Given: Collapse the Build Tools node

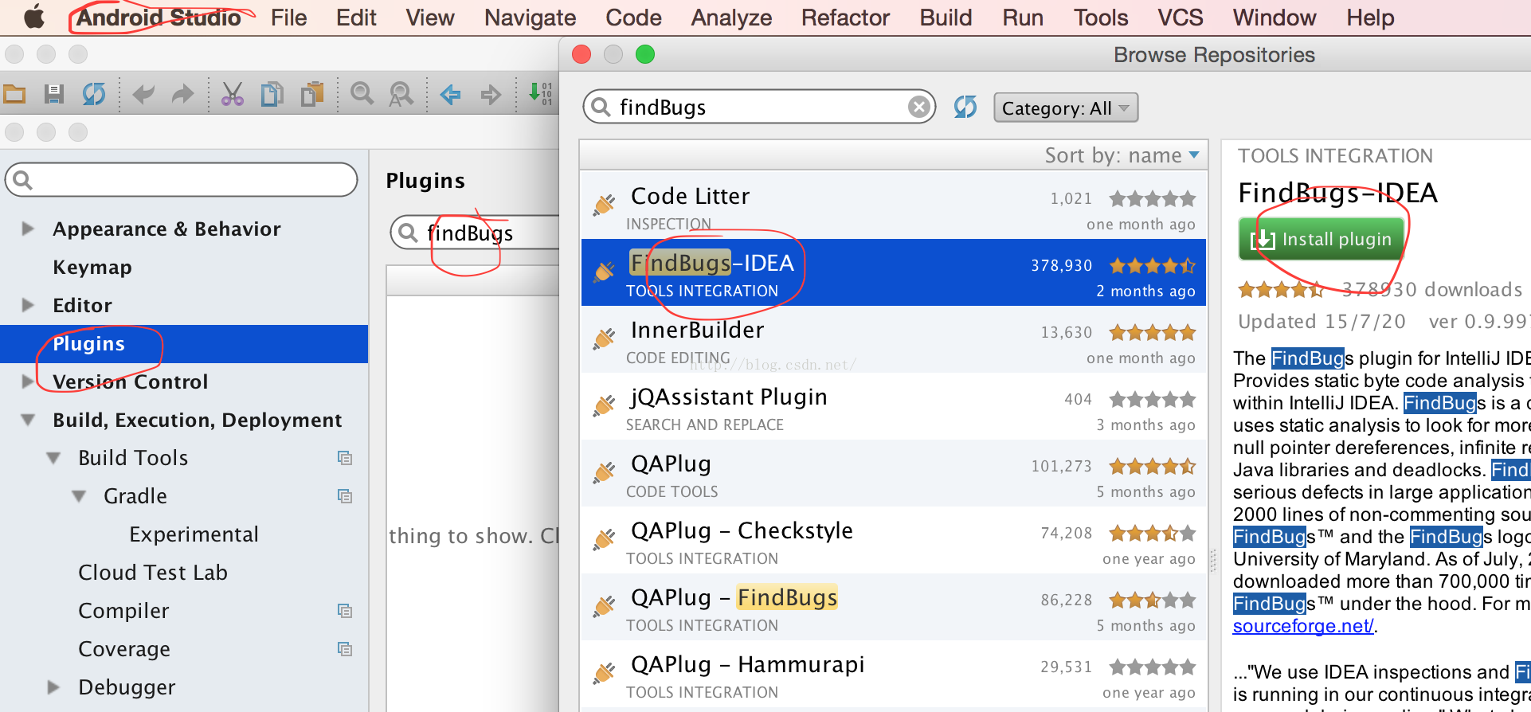Looking at the screenshot, I should pos(53,458).
